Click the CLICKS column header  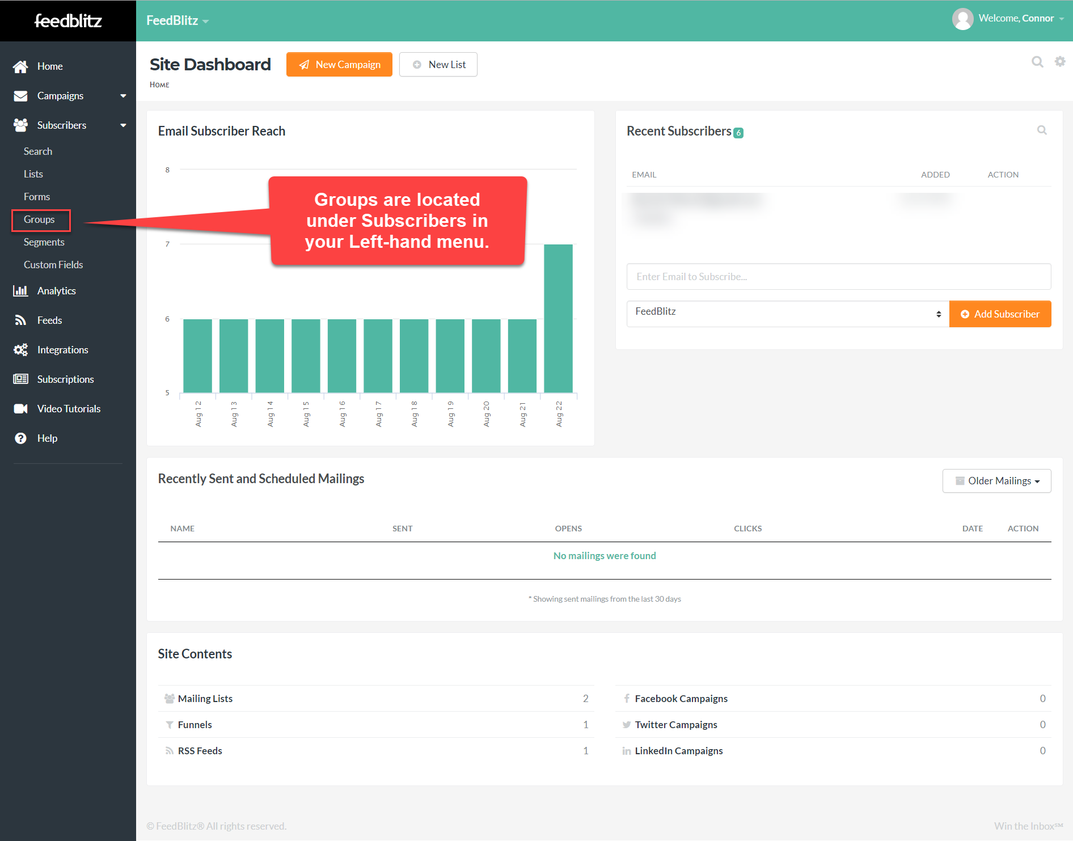coord(747,529)
